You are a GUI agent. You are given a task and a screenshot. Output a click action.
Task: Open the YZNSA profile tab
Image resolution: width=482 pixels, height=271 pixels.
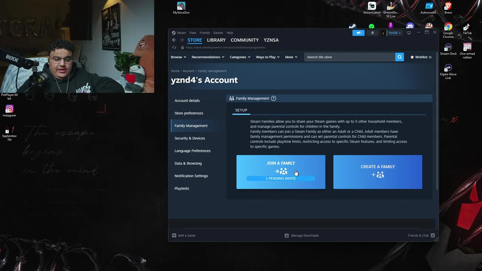pyautogui.click(x=271, y=40)
